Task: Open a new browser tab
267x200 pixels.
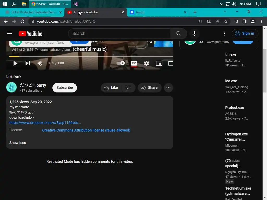Action: click(x=195, y=12)
